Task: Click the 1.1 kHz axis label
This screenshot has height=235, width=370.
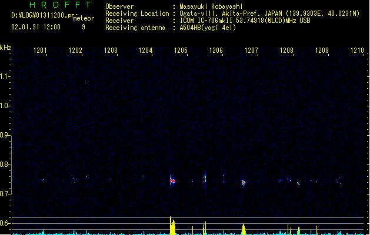Action: tap(5, 76)
